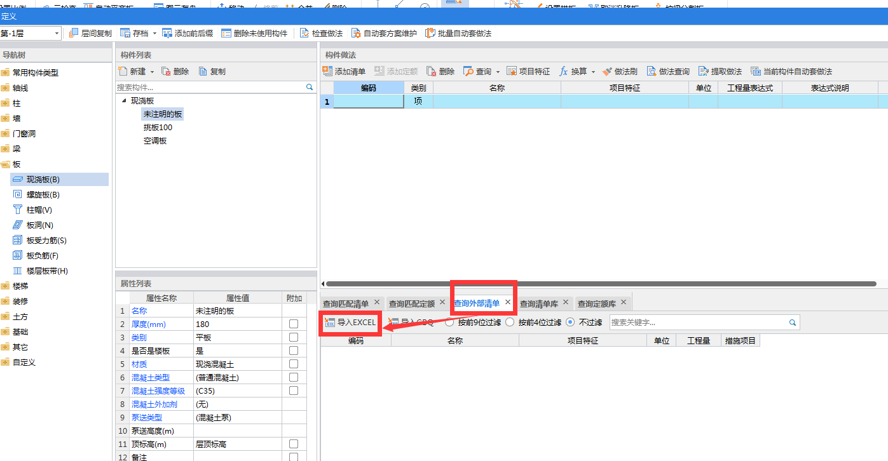
Task: Click 删除 in 构件做法 toolbar
Action: pyautogui.click(x=441, y=71)
